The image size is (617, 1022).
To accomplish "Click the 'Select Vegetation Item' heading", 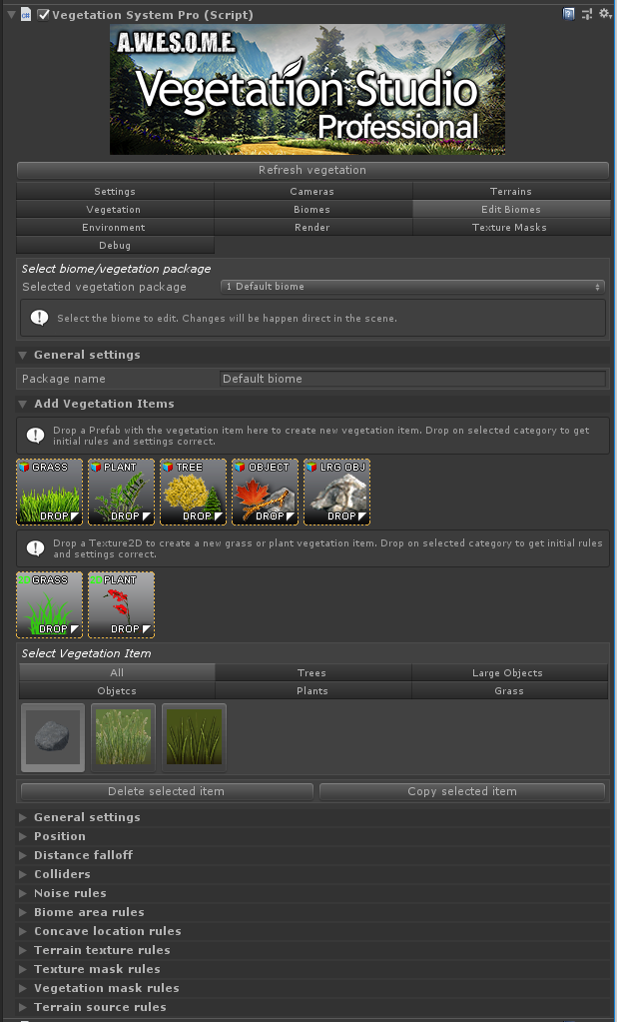I will (x=87, y=653).
